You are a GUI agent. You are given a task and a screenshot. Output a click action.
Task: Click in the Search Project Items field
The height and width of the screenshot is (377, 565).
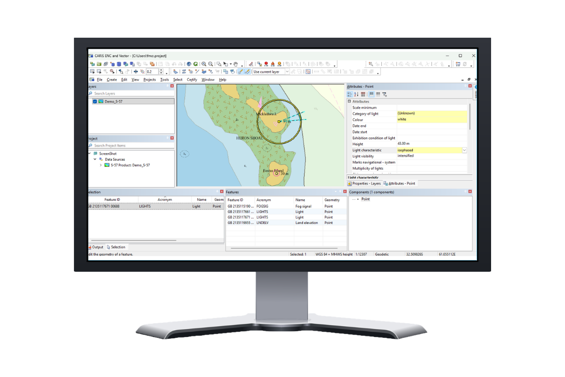[131, 146]
